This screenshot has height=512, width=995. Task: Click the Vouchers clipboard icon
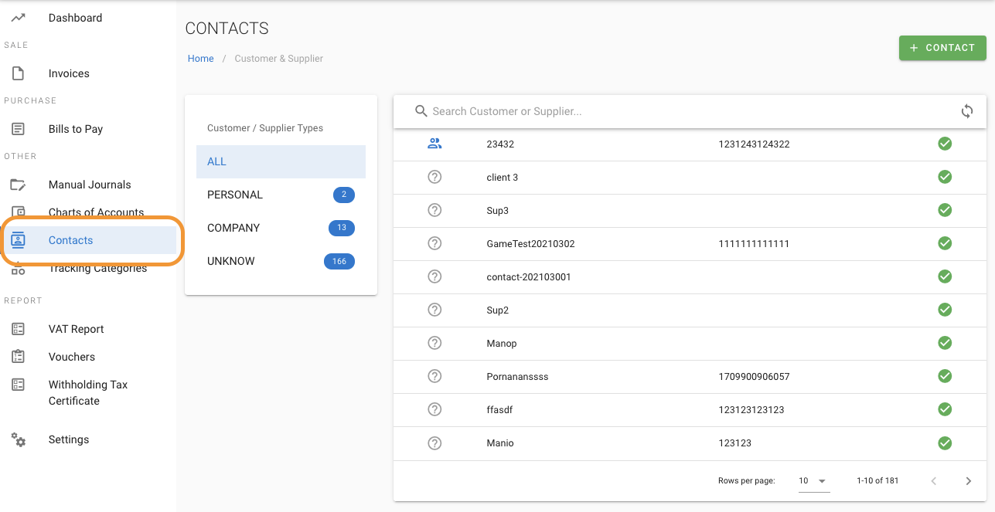pos(18,357)
